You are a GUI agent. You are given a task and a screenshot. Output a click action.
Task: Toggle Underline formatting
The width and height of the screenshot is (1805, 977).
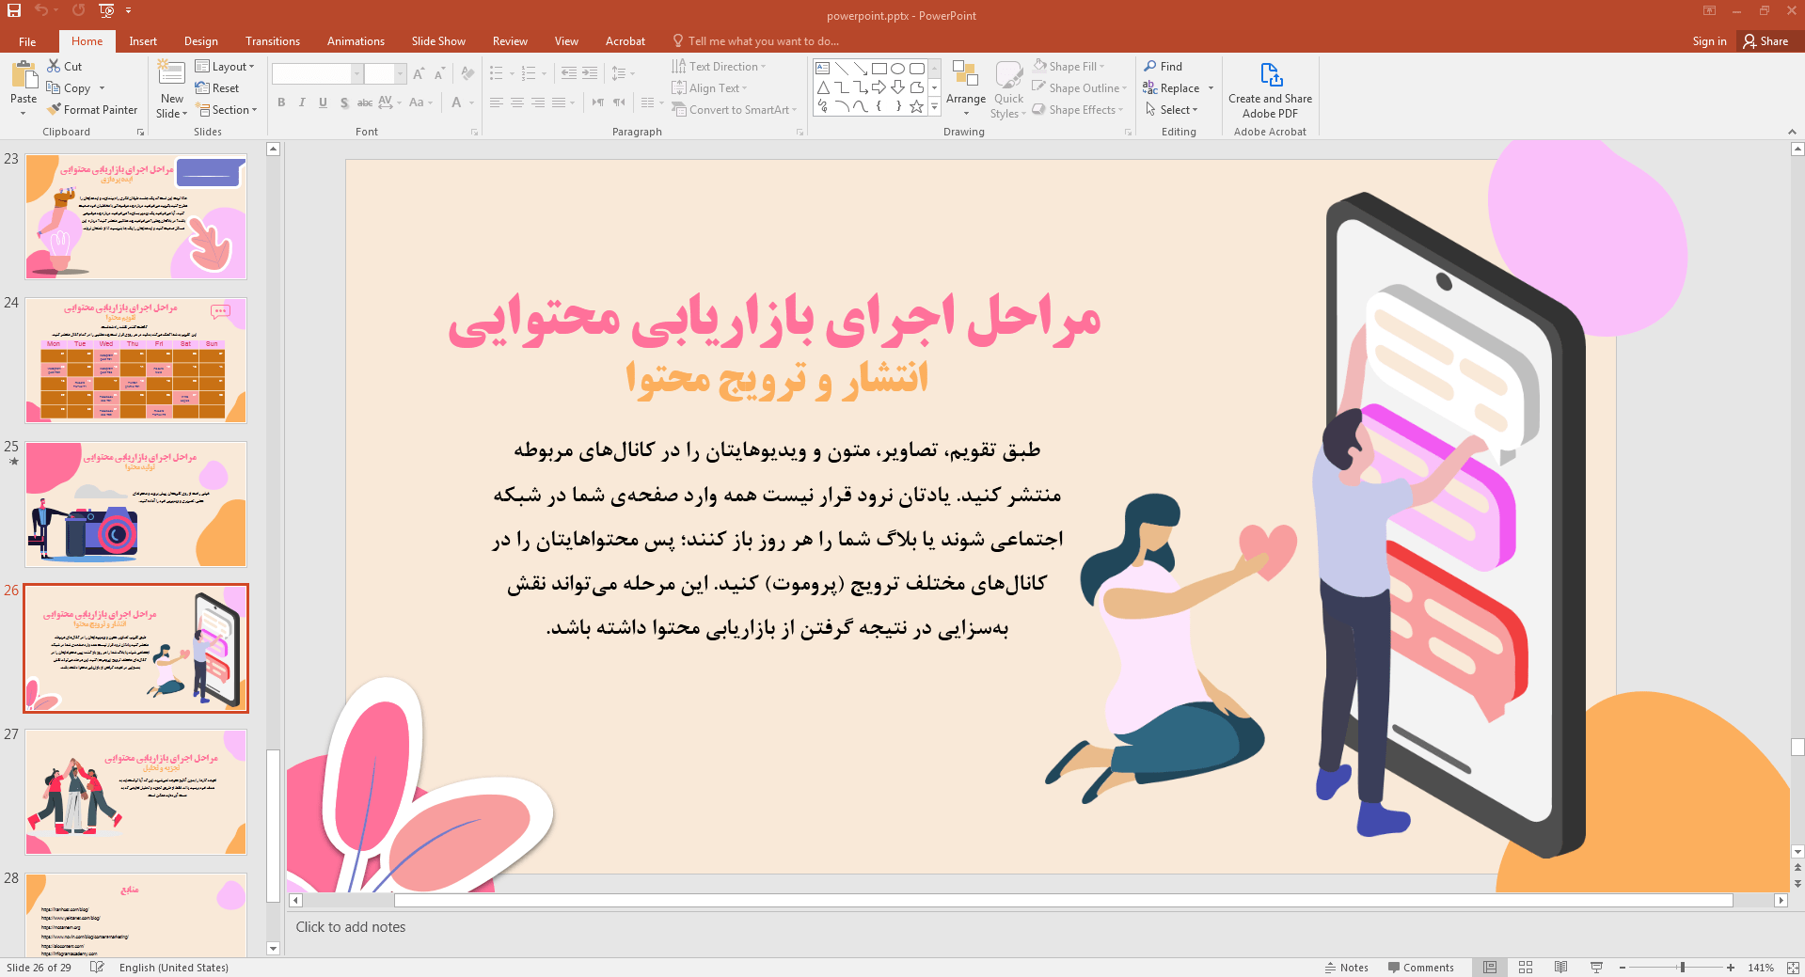pos(323,102)
